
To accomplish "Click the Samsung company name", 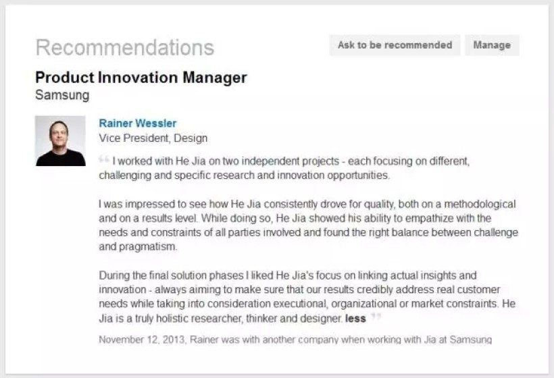I will tap(62, 95).
